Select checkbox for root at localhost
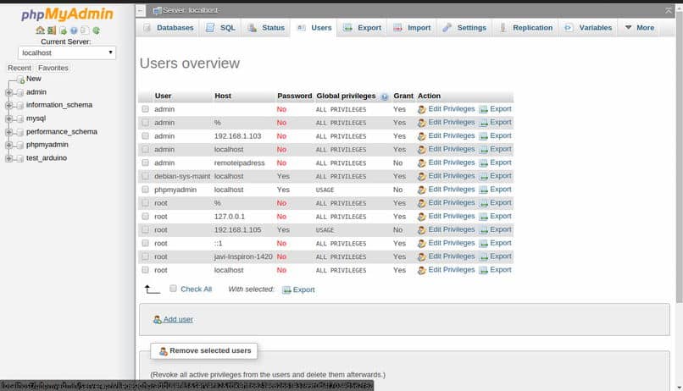 point(145,270)
